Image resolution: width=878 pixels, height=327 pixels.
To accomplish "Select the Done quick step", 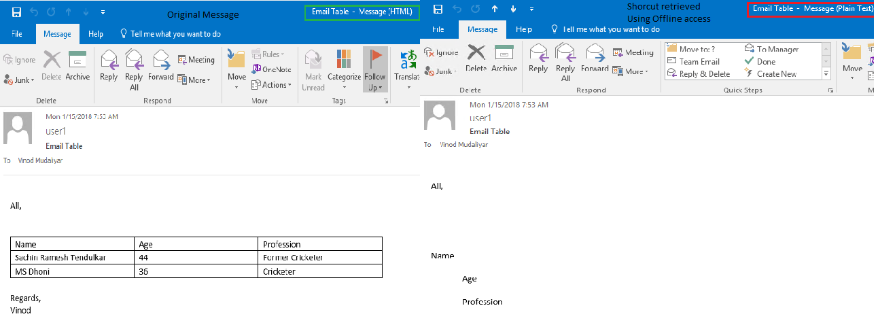I will [x=760, y=61].
